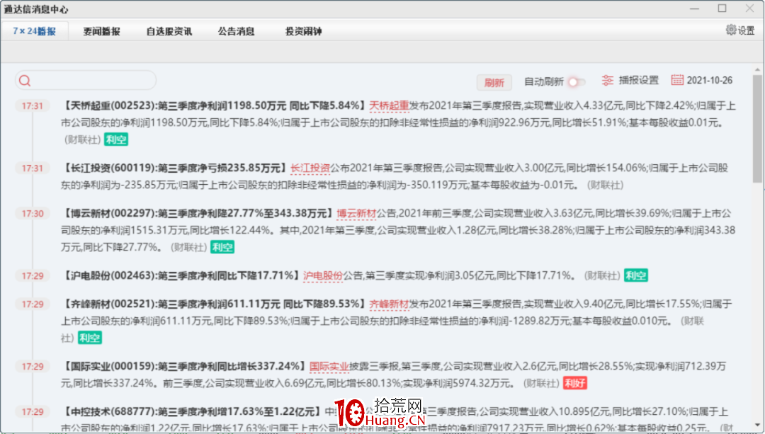Close the 通达信消息中心 window
The width and height of the screenshot is (765, 434).
pyautogui.click(x=750, y=8)
